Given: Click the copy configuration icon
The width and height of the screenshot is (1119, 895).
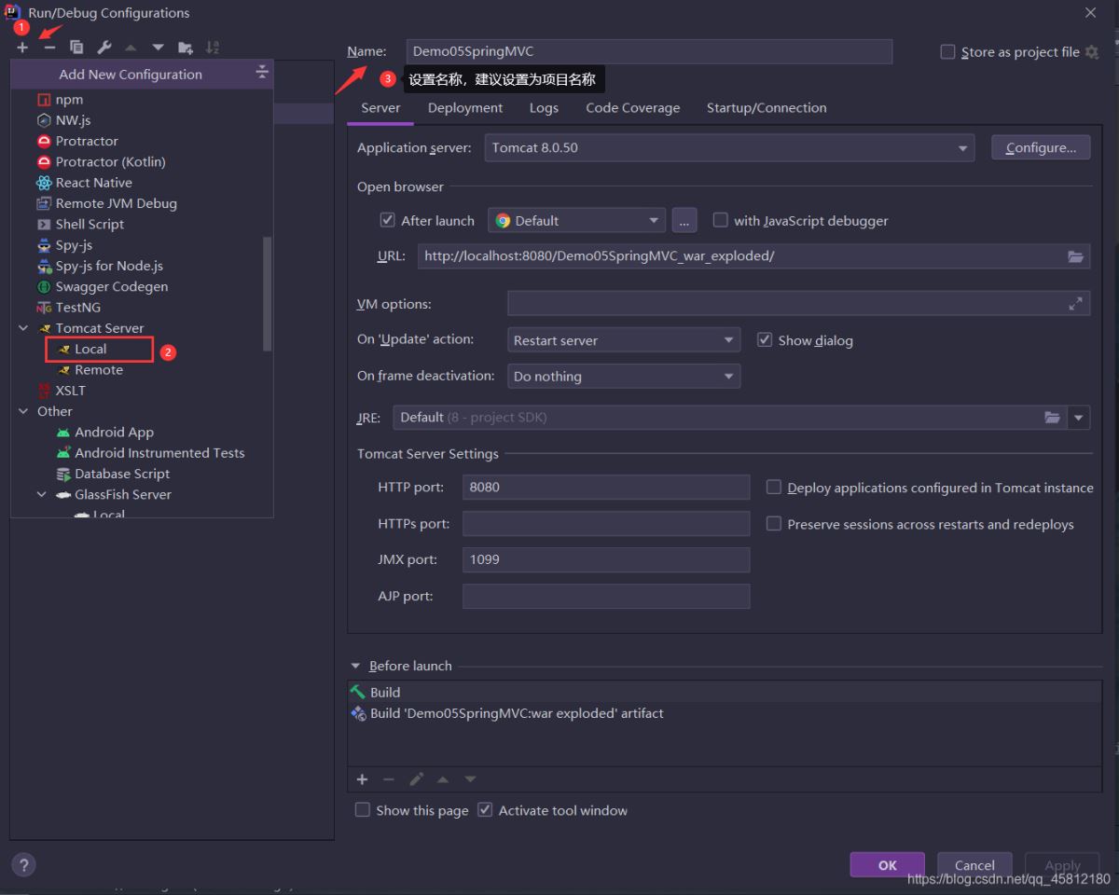Looking at the screenshot, I should (x=76, y=48).
